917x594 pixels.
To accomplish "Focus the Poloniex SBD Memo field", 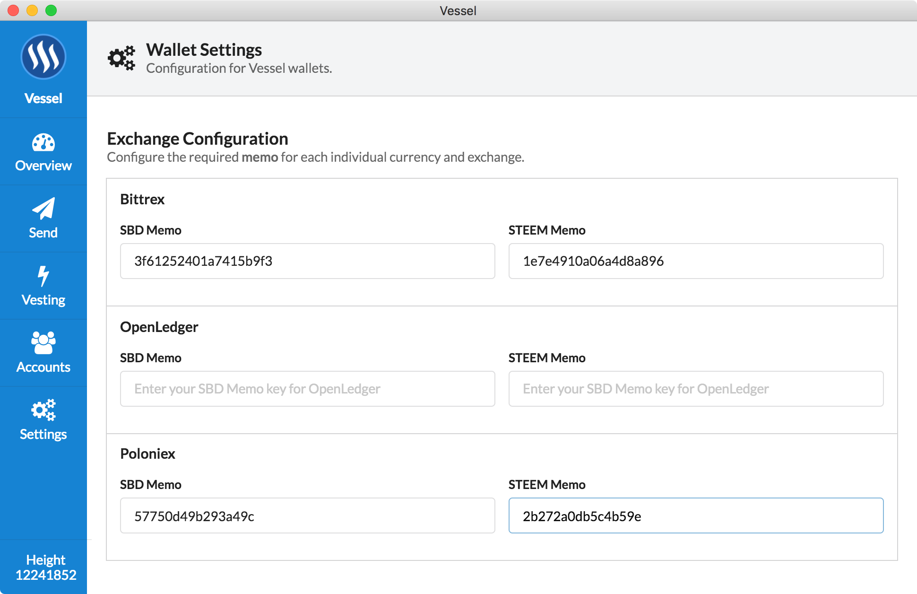I will 308,515.
